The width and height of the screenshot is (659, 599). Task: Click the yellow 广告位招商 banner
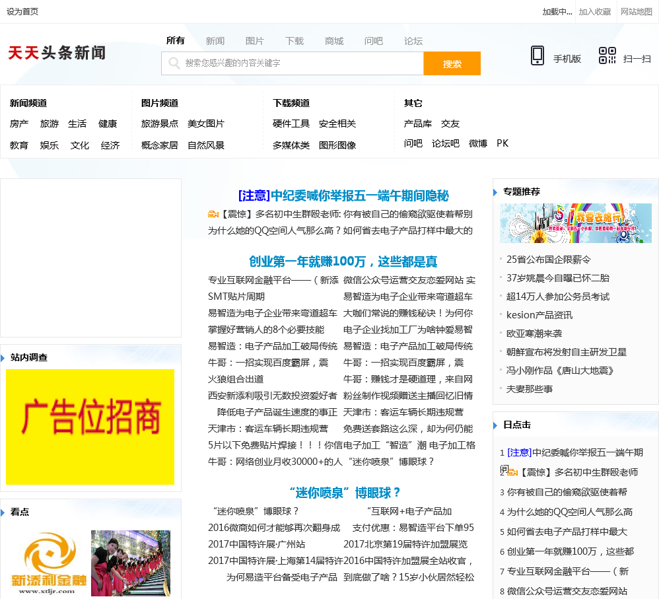(x=90, y=427)
